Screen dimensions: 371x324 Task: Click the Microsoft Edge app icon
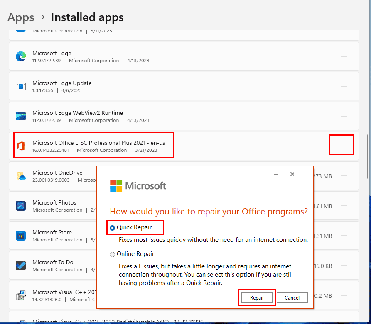coord(21,56)
